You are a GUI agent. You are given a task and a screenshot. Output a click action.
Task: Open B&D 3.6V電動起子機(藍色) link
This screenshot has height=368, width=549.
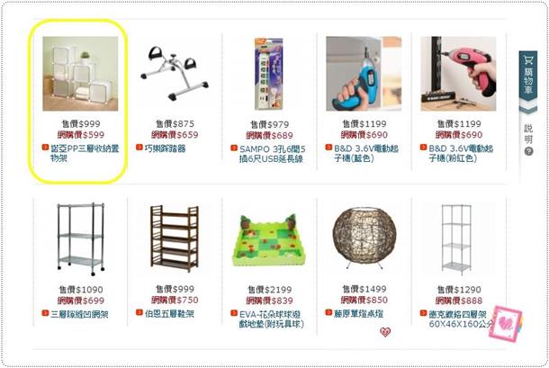(x=366, y=153)
